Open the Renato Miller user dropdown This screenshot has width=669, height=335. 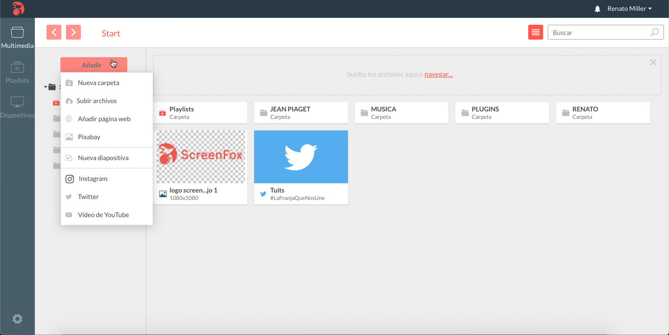[629, 9]
